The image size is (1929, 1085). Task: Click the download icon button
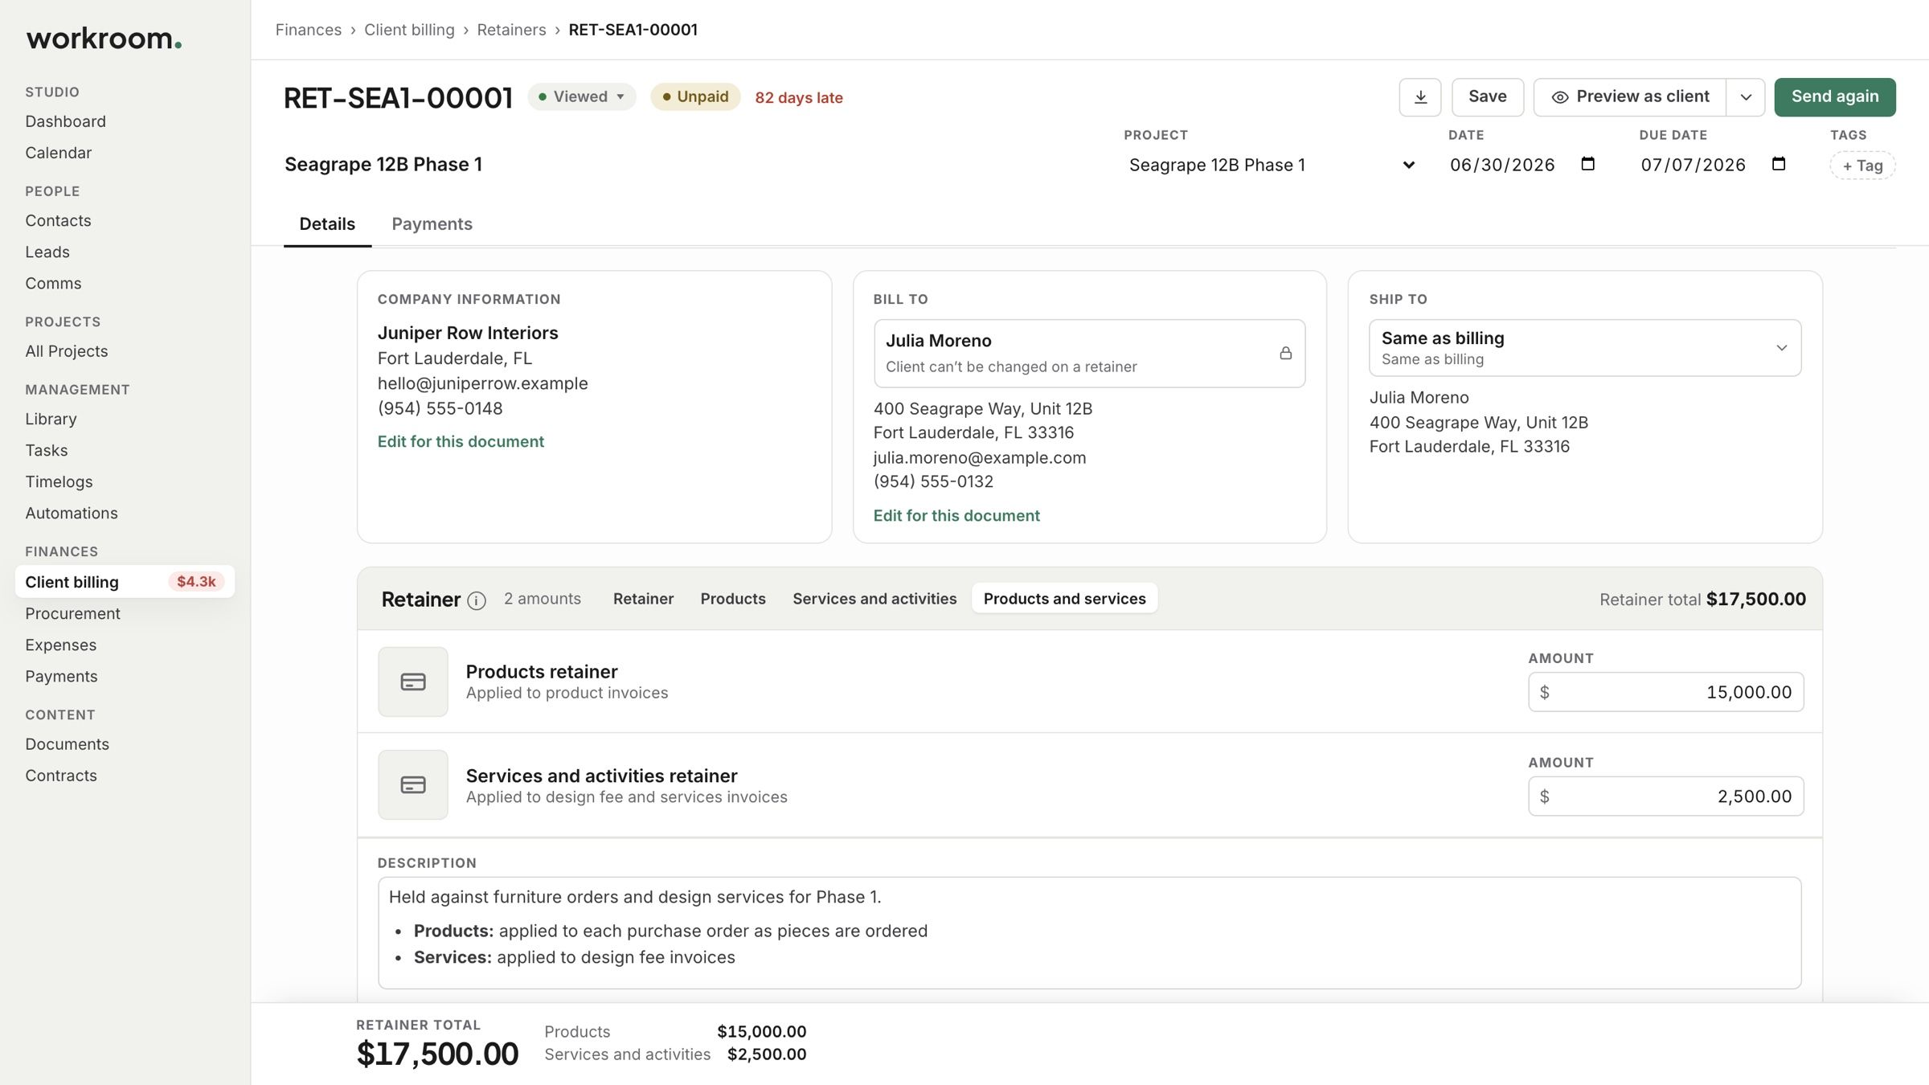(1419, 97)
